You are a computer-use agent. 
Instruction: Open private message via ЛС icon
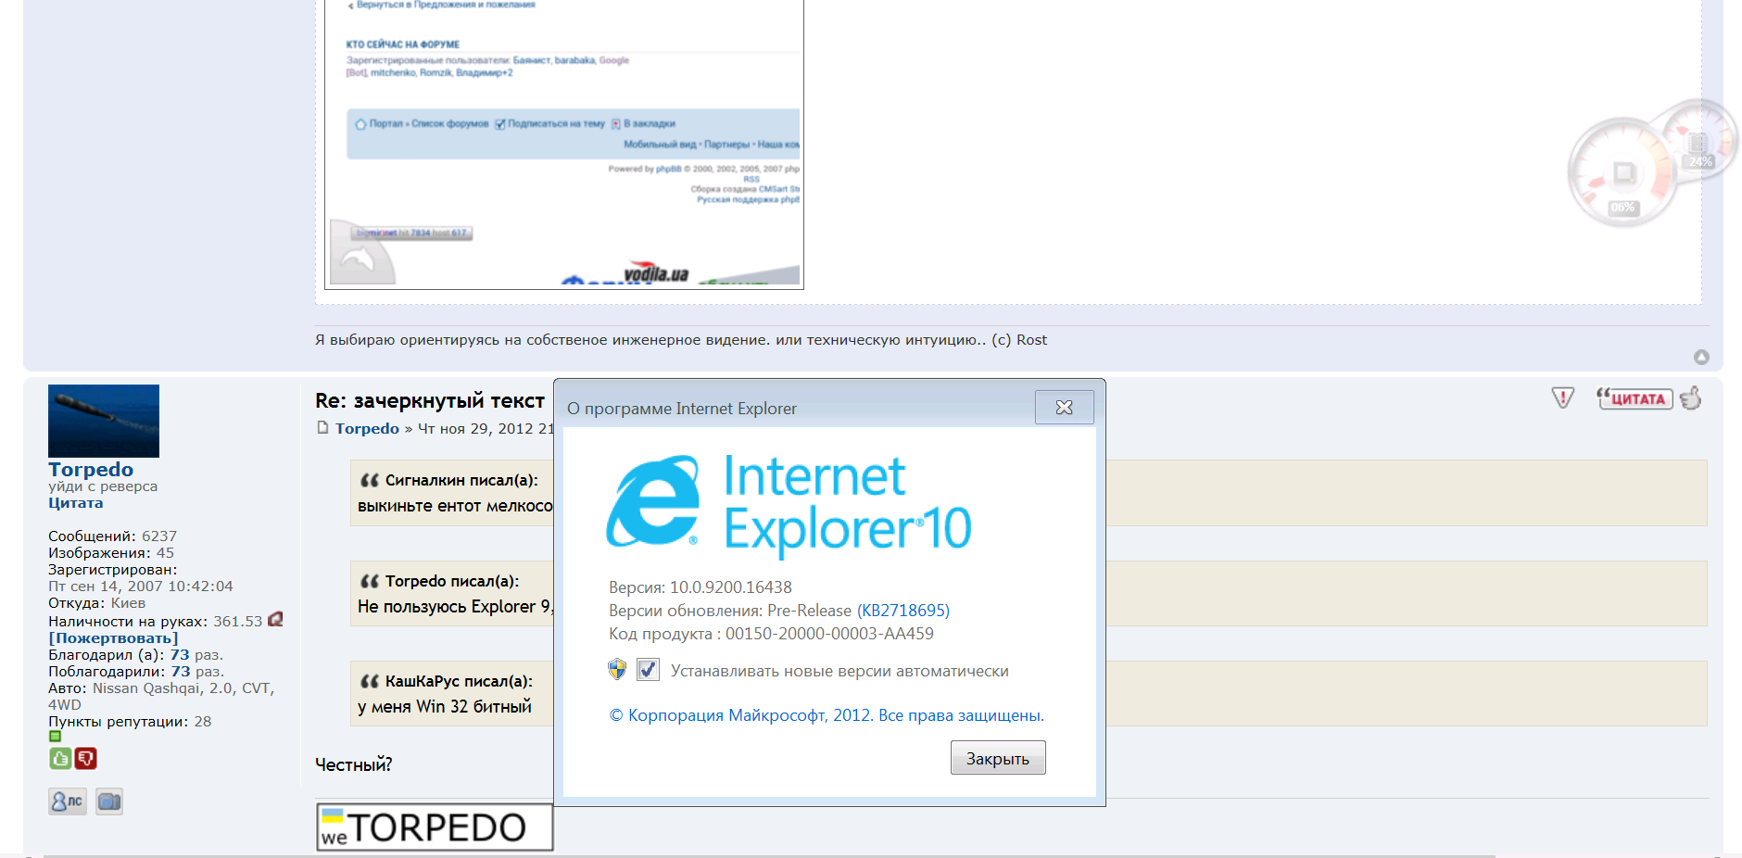(x=68, y=801)
